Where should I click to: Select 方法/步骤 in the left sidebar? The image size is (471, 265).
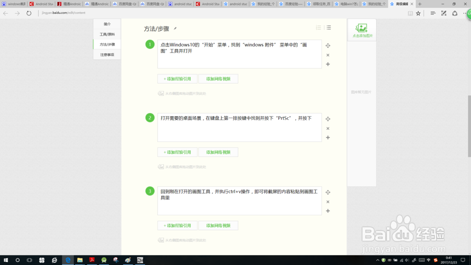point(107,44)
